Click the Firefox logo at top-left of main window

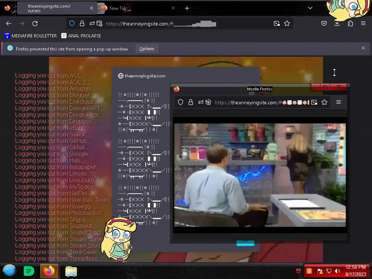pyautogui.click(x=7, y=8)
